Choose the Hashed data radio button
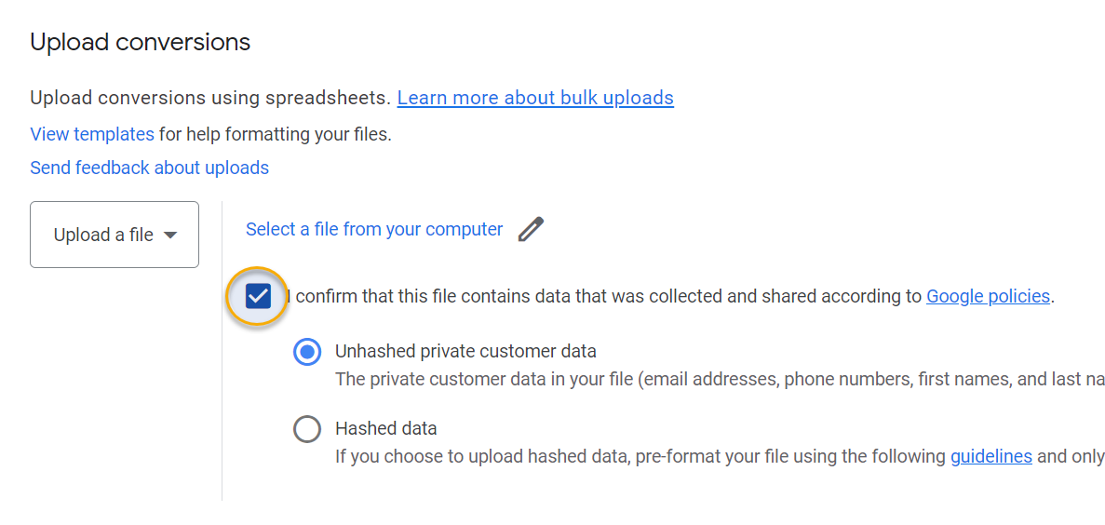Image resolution: width=1105 pixels, height=525 pixels. [307, 429]
